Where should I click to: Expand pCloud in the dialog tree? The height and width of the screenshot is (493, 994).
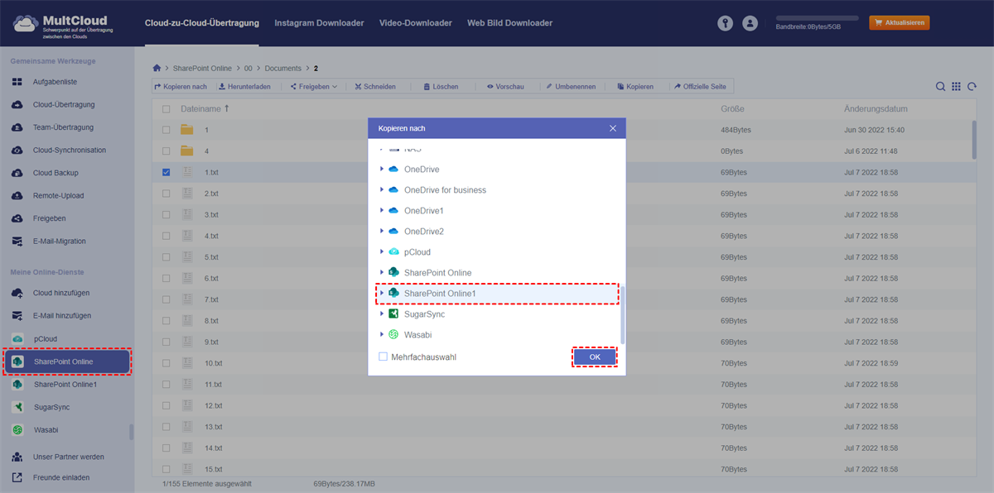point(382,252)
